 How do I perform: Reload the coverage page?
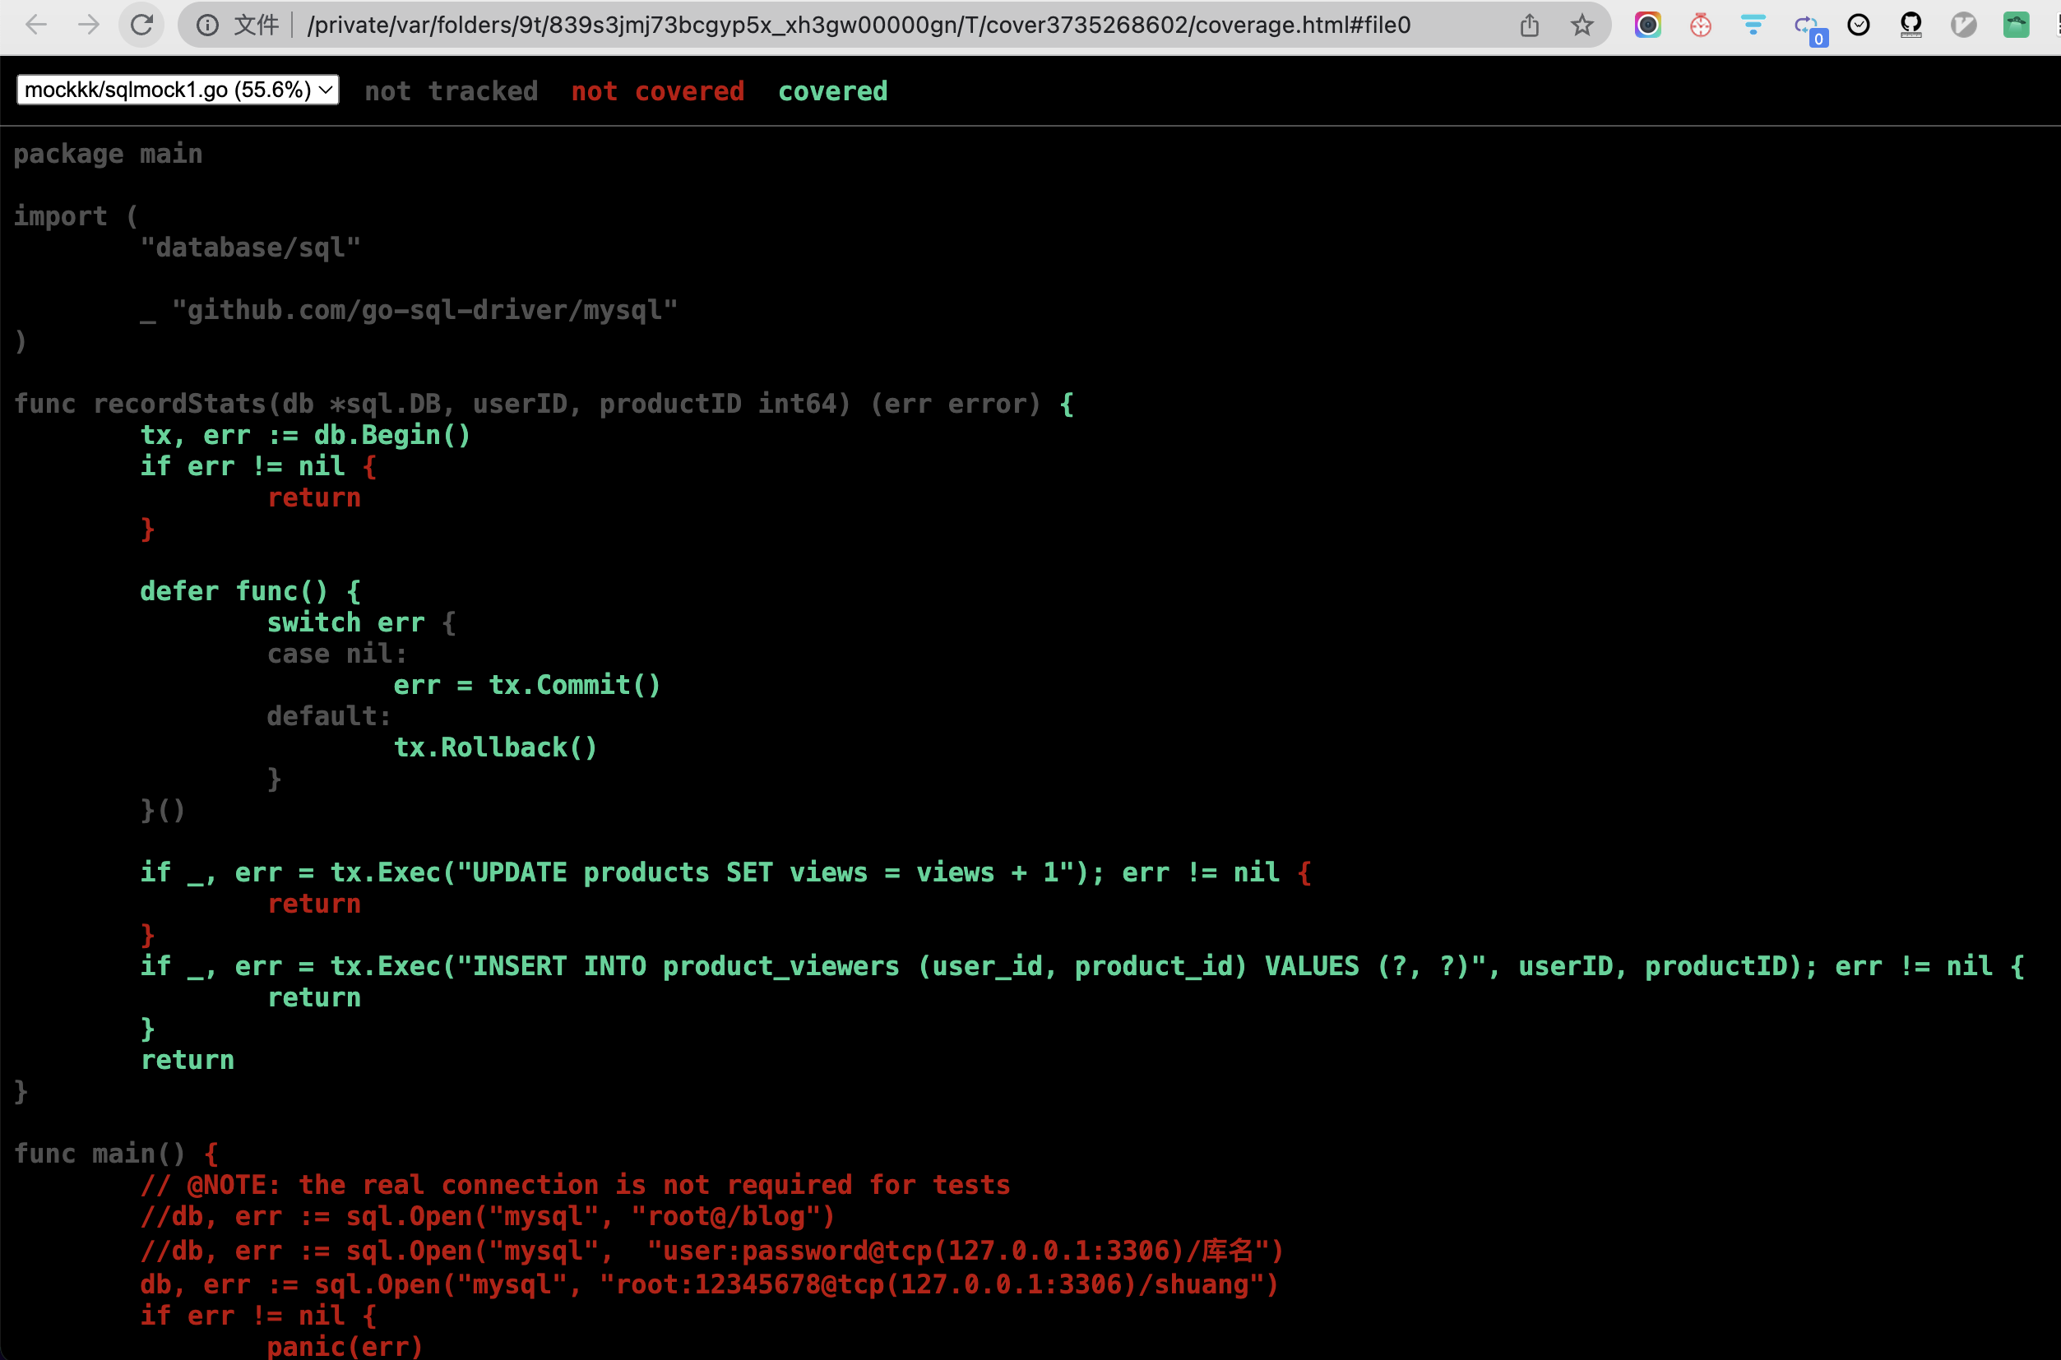(x=142, y=25)
